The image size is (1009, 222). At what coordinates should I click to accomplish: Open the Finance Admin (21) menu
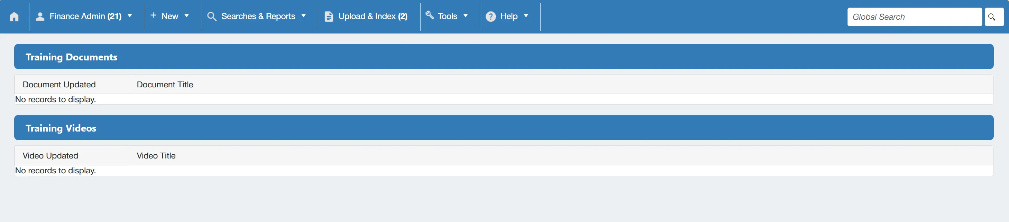(x=86, y=17)
